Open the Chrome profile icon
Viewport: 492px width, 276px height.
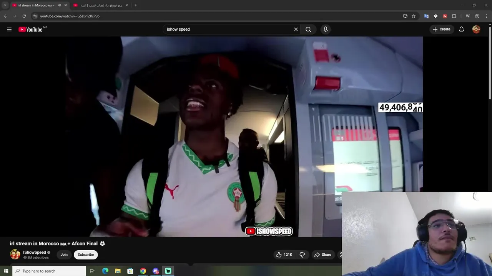tap(477, 16)
